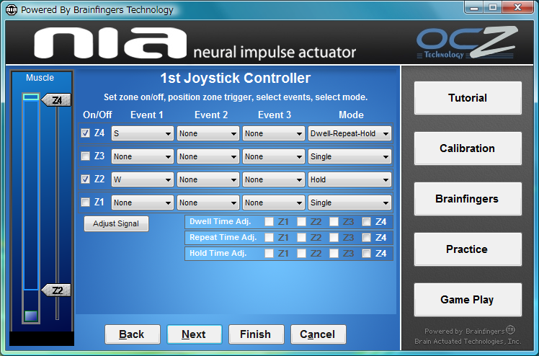
Task: Open Z1 Event 2 dropdown
Action: (208, 203)
